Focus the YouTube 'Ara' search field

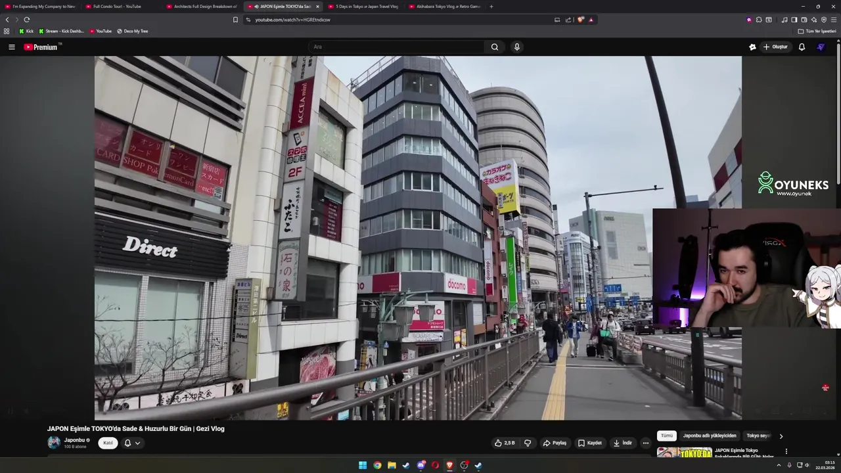coord(396,47)
